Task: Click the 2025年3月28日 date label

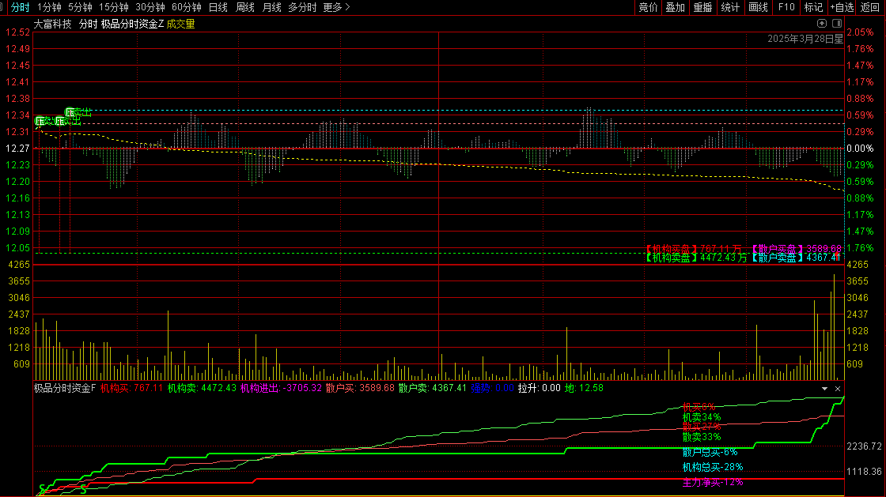Action: click(x=805, y=39)
